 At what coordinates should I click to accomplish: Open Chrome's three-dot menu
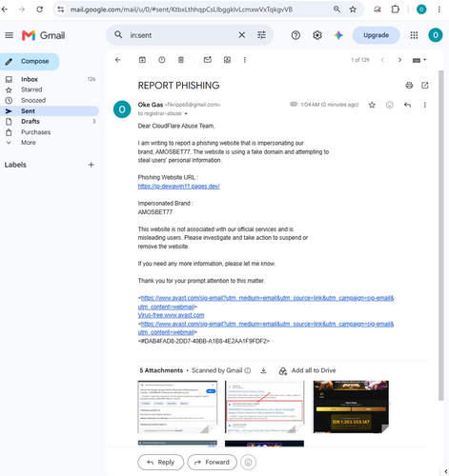439,10
